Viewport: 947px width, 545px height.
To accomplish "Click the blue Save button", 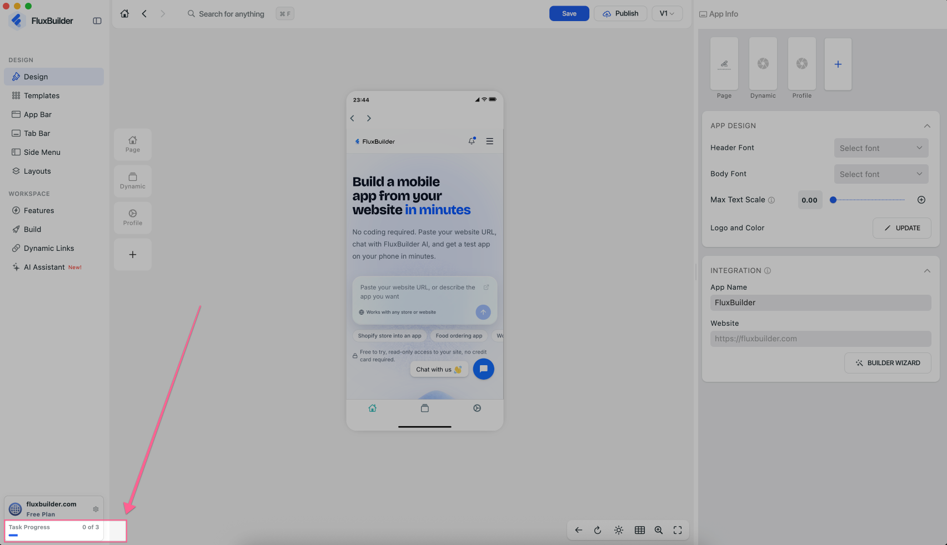I will tap(569, 14).
